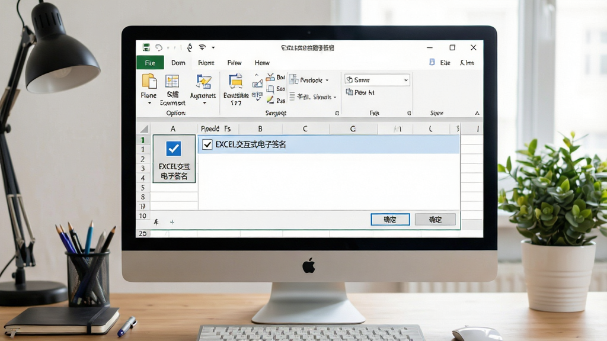The image size is (607, 341).
Task: Select row 20 header
Action: 143,233
